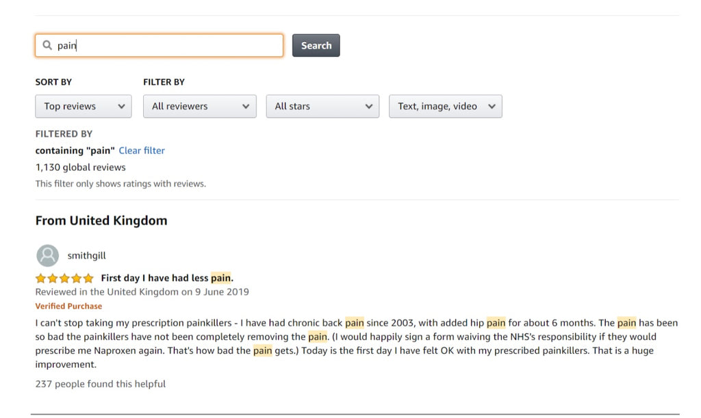The width and height of the screenshot is (701, 418).
Task: Click the "From United Kingdom" heading
Action: click(101, 220)
